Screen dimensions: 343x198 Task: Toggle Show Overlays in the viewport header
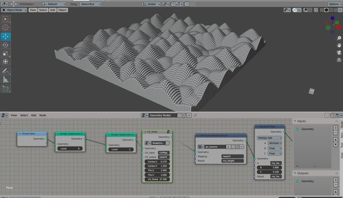click(304, 10)
